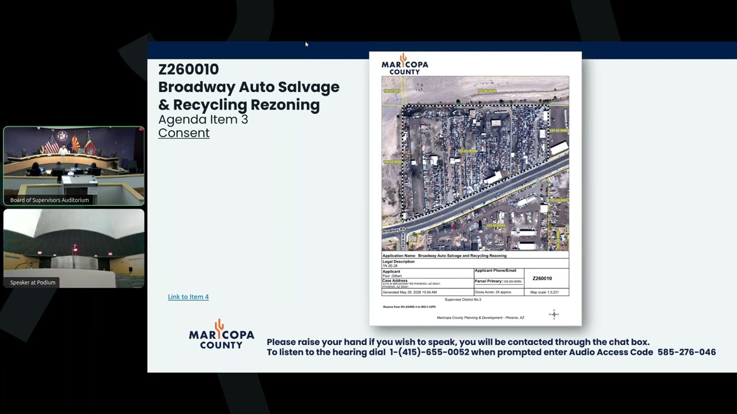This screenshot has height=414, width=737.
Task: Click the 'Application Name' row in the map sheet
Action: (476, 255)
